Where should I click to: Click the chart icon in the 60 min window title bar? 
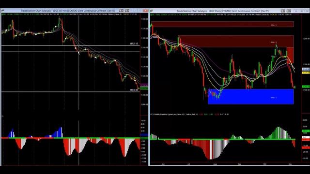click(x=2, y=11)
